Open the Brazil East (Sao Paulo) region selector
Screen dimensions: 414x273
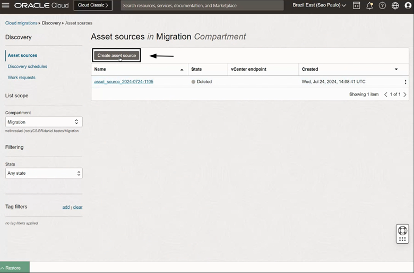[x=320, y=5]
